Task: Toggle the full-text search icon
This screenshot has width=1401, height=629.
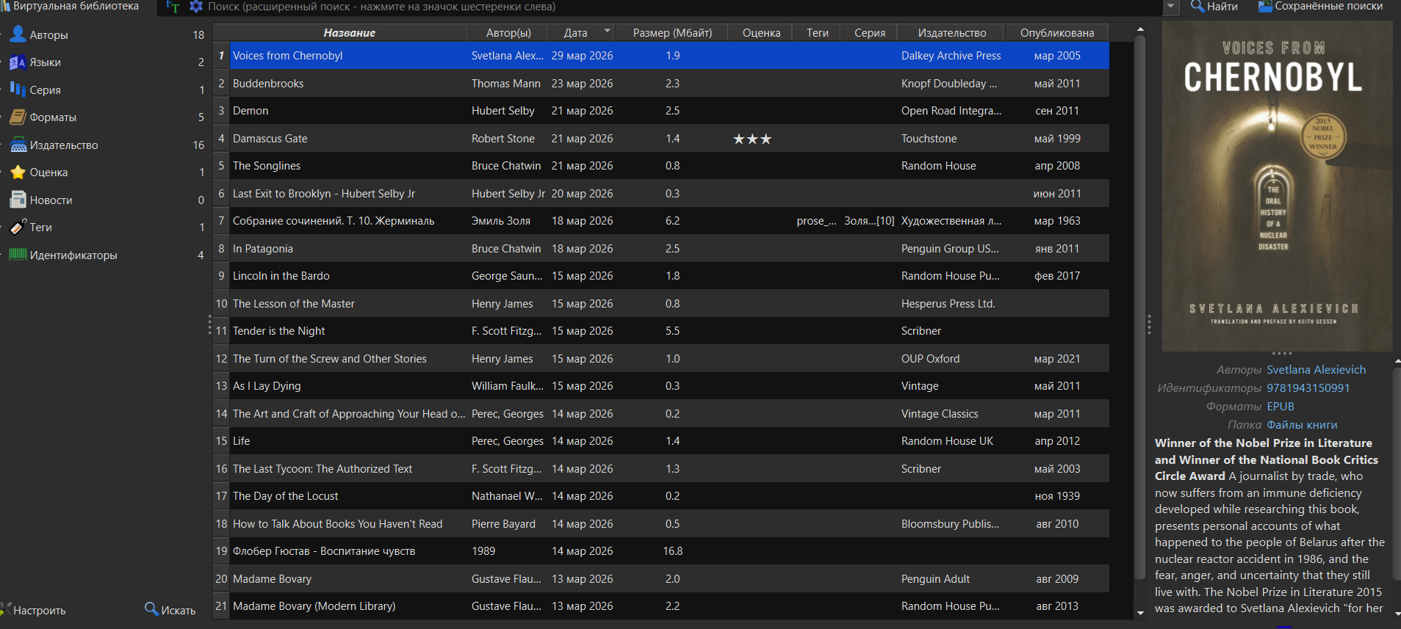Action: pos(173,7)
